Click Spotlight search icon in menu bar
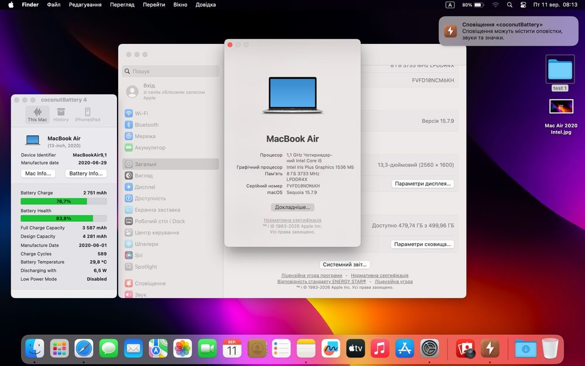This screenshot has width=585, height=366. 510,5
